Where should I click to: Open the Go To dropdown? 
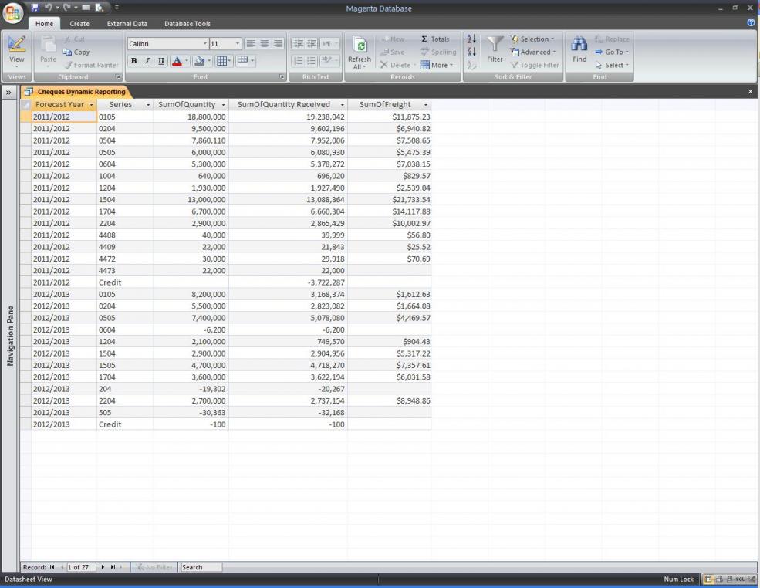pyautogui.click(x=612, y=52)
